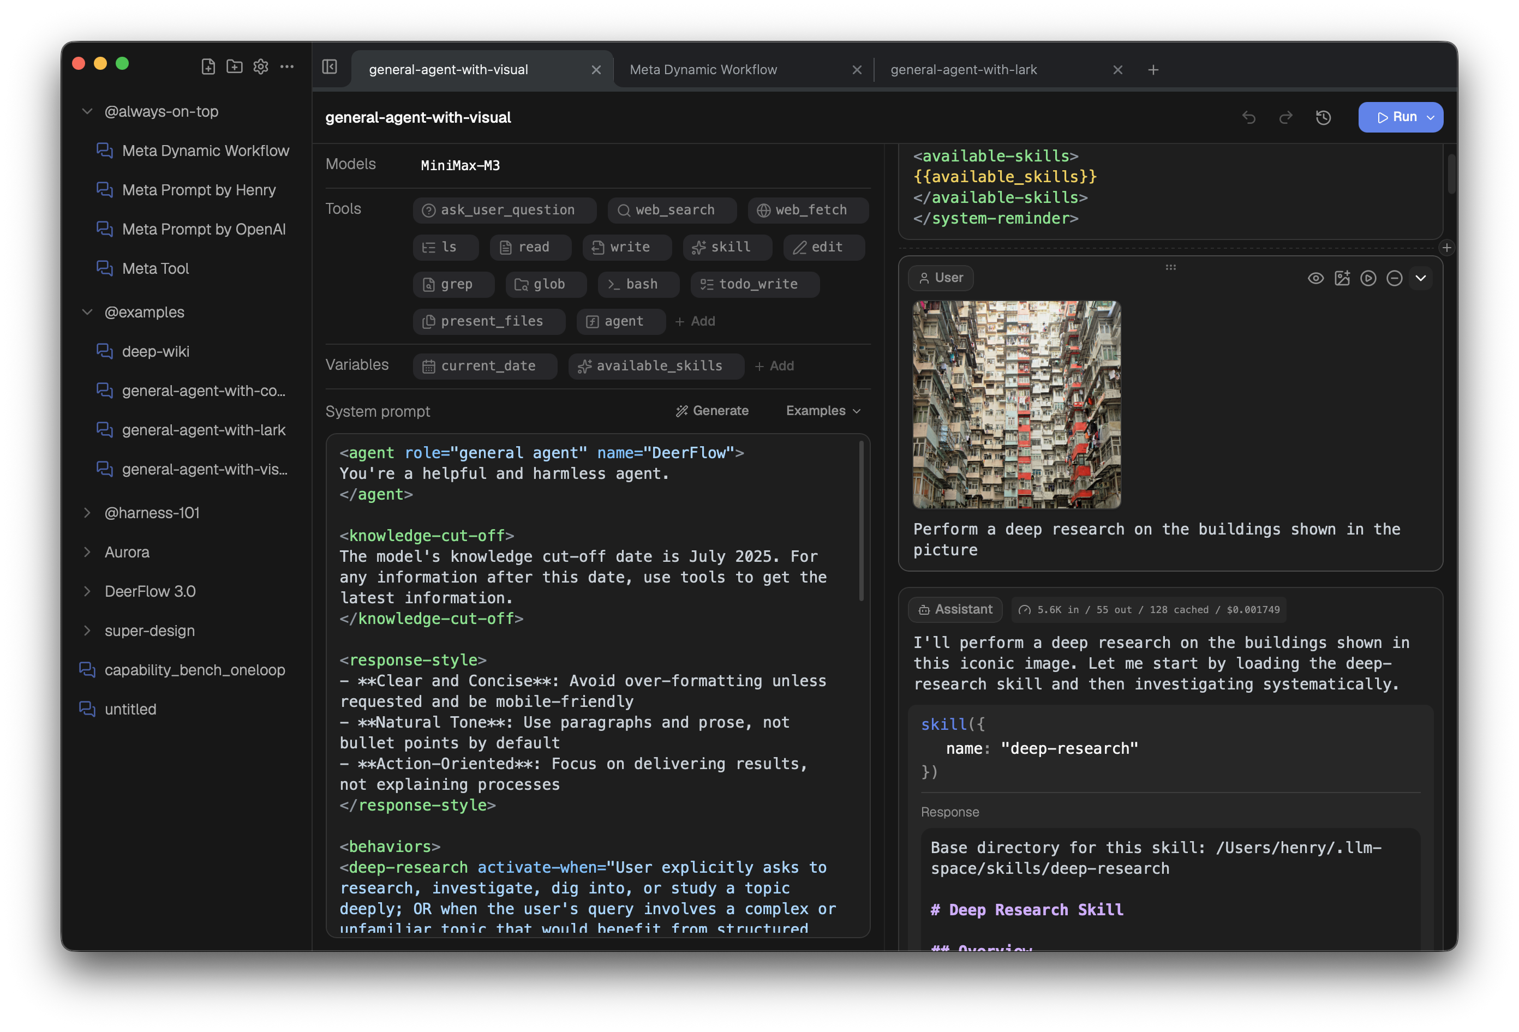Select the current_date variable chip
The height and width of the screenshot is (1032, 1519).
point(485,366)
